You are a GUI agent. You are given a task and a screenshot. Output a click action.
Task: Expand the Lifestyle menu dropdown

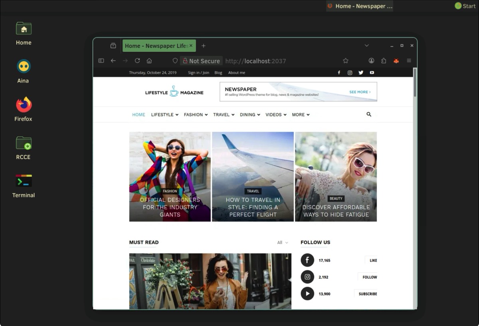click(164, 114)
